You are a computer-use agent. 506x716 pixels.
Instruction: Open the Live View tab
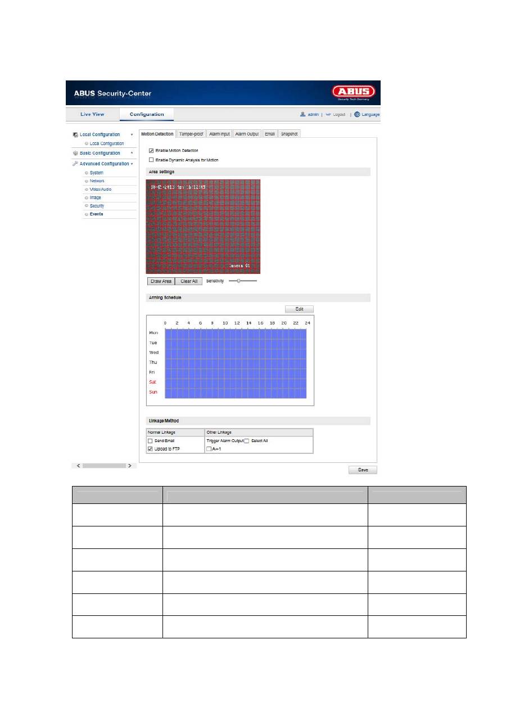coord(92,114)
